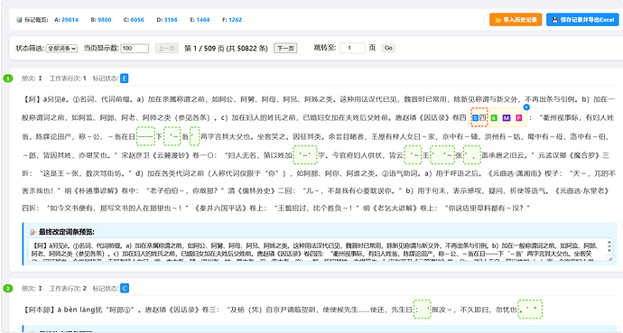Select the green K tag icon
This screenshot has height=333, width=623.
[494, 118]
